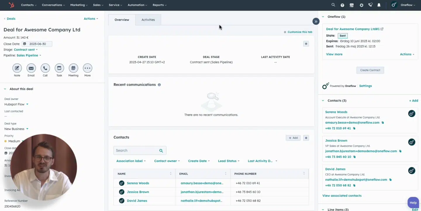This screenshot has height=211, width=421.
Task: Click the More actions ellipsis icon
Action: pos(87,68)
